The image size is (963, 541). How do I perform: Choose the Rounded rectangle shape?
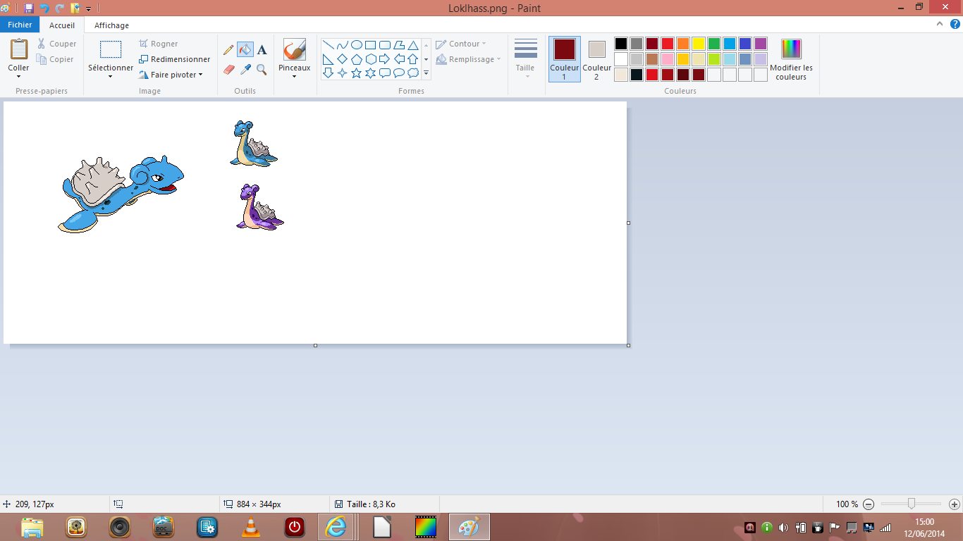pyautogui.click(x=385, y=45)
